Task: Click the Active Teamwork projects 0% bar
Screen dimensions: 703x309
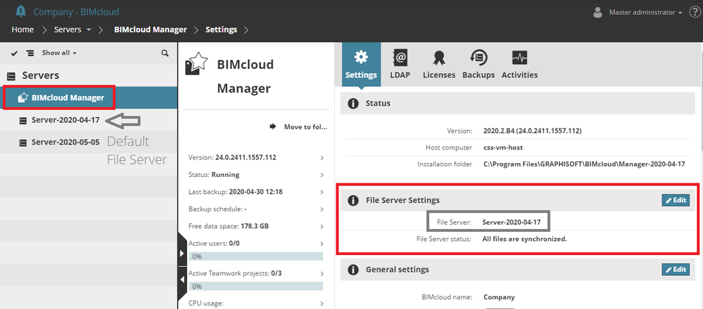Action: tap(255, 287)
